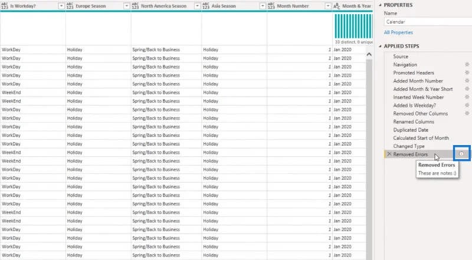The height and width of the screenshot is (260, 472).
Task: Change data type icon for Europe Season
Action: (70, 6)
